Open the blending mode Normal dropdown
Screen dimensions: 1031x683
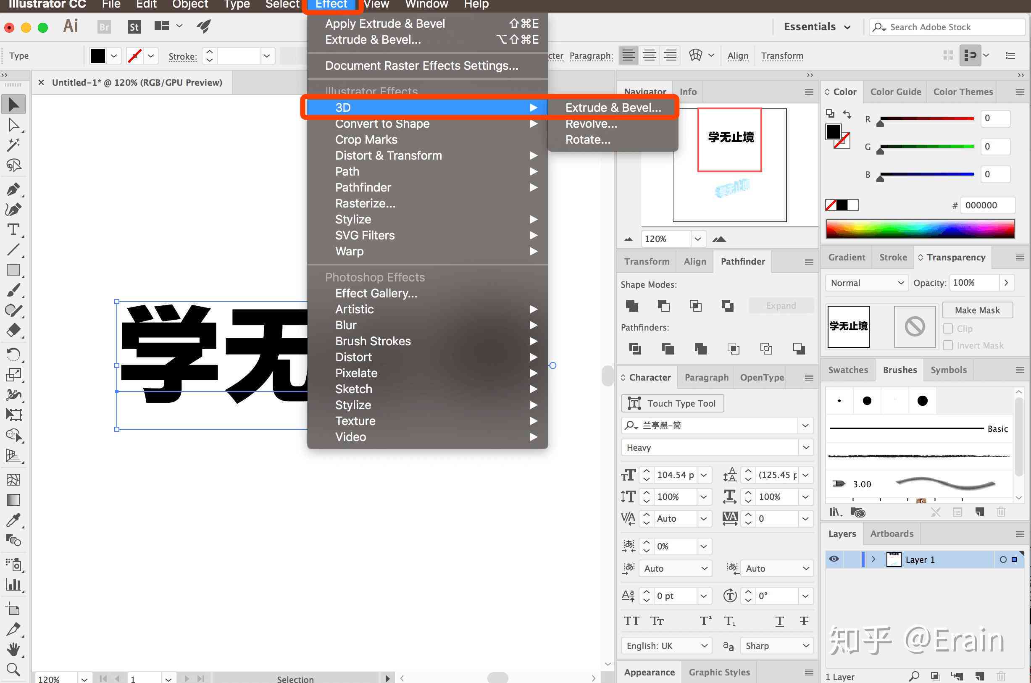click(x=867, y=283)
